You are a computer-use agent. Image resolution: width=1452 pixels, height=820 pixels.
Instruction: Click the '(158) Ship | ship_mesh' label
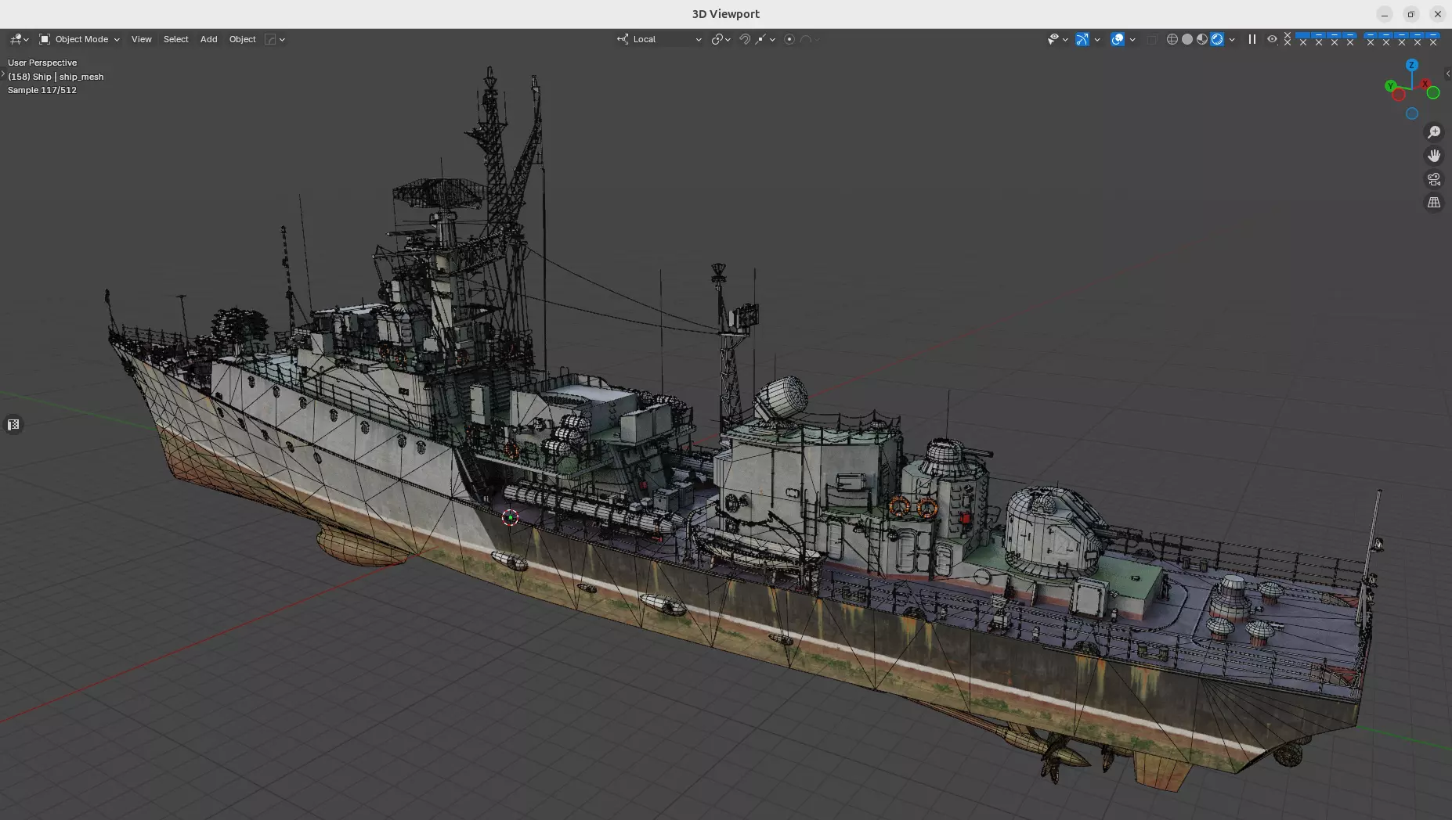click(x=56, y=77)
